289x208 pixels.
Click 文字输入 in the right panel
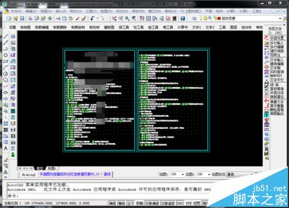tap(277, 60)
